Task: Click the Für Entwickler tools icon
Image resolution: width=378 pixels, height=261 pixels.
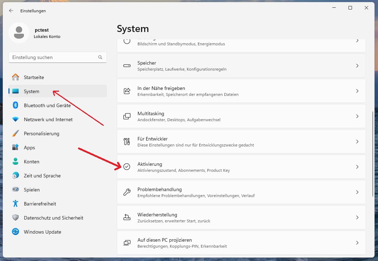Action: click(x=127, y=142)
